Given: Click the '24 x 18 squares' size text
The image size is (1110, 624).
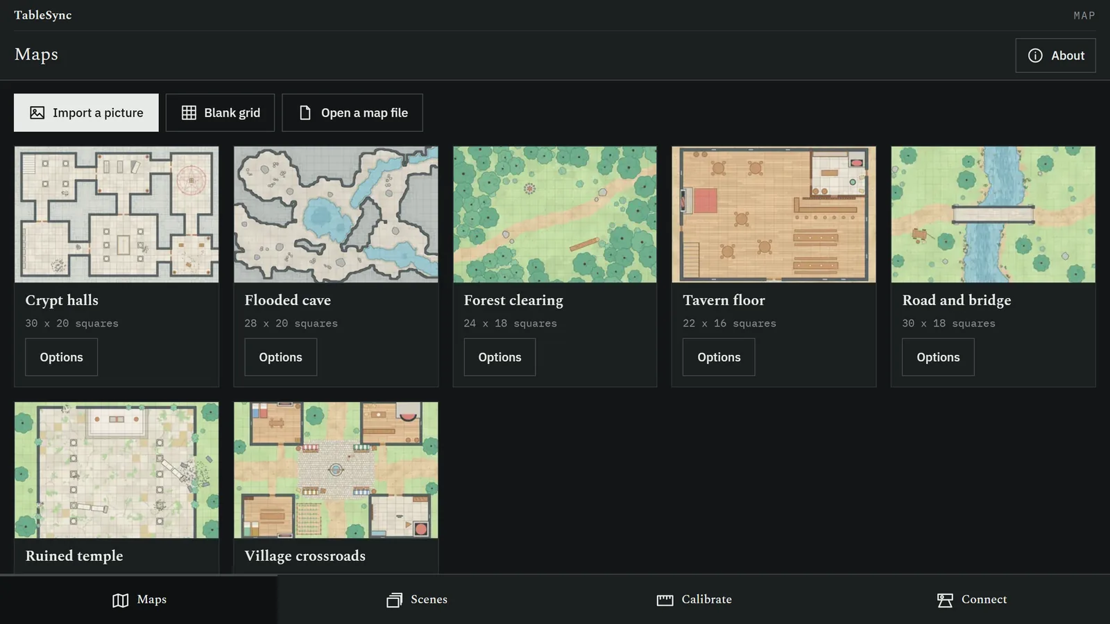Looking at the screenshot, I should point(511,324).
